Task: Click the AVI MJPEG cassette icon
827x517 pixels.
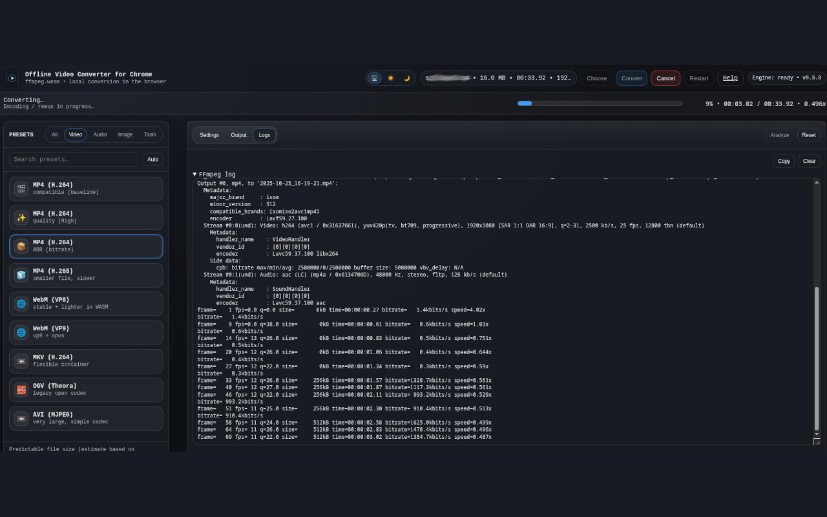Action: click(x=21, y=418)
